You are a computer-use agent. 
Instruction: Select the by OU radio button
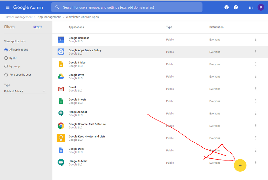coord(6,58)
